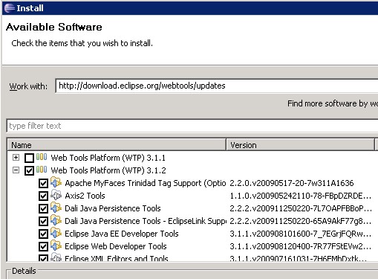This screenshot has width=378, height=279.
Task: Click the Eclipse Web Developer Tools icon
Action: pyautogui.click(x=56, y=246)
